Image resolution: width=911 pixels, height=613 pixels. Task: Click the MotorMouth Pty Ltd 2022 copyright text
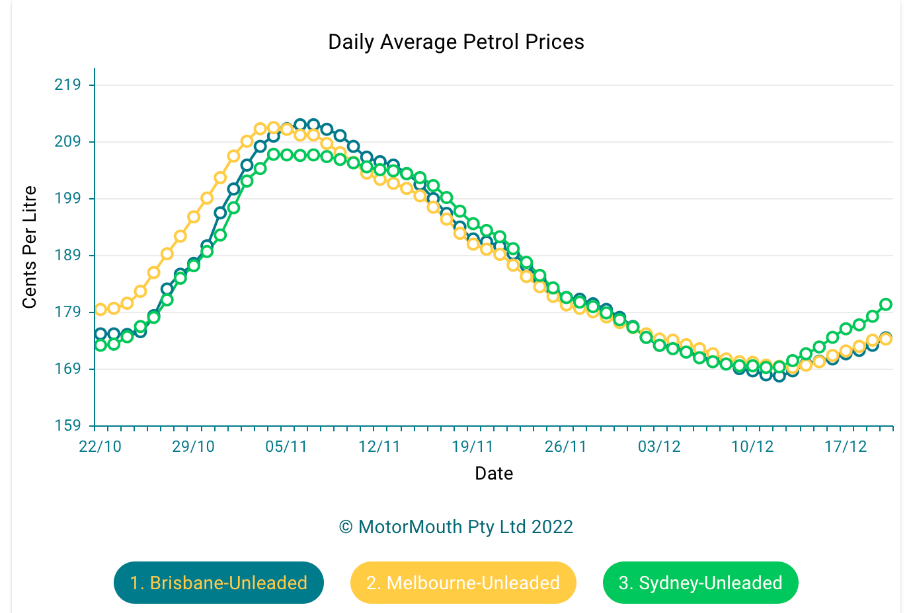(x=456, y=527)
